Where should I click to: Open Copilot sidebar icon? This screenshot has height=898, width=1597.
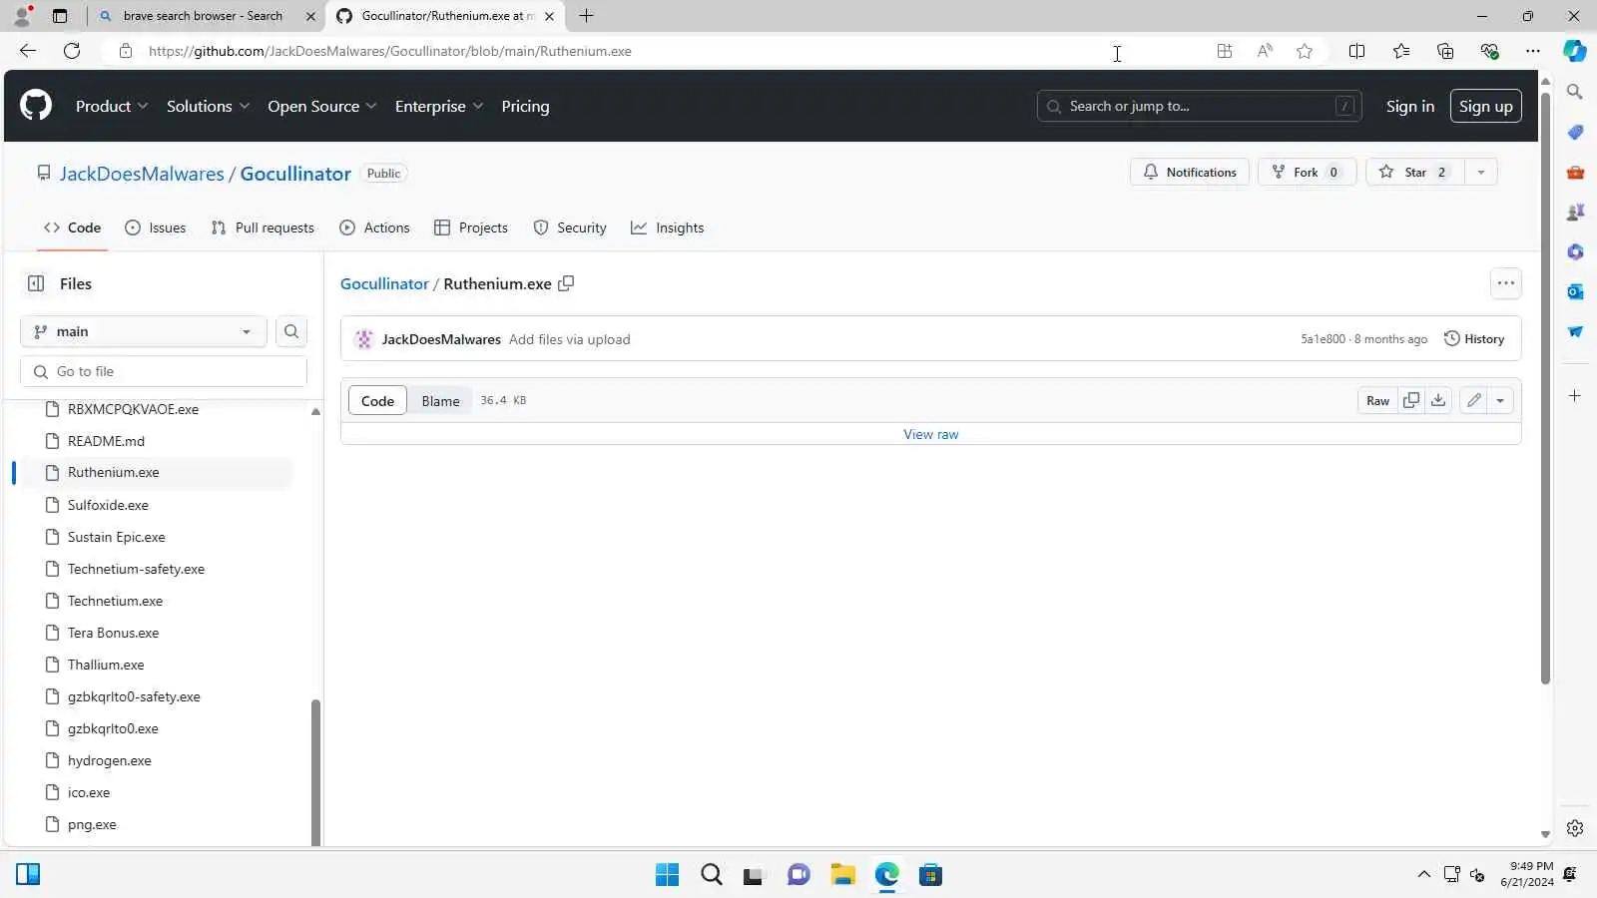[x=1575, y=51]
